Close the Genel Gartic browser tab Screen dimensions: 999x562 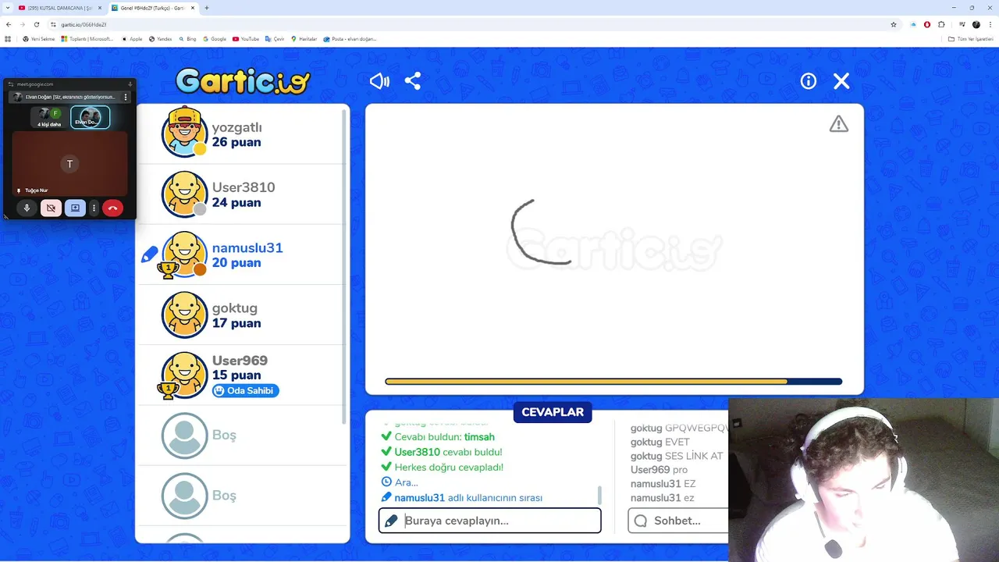pyautogui.click(x=192, y=8)
